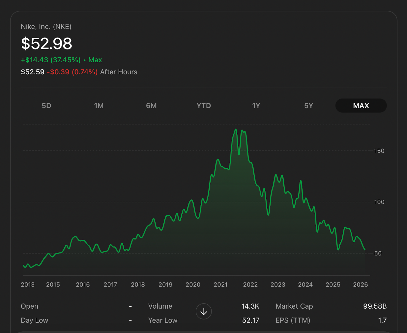407x333 pixels.
Task: Click the -$0.39 (0.74%) after hours change
Action: tap(72, 72)
